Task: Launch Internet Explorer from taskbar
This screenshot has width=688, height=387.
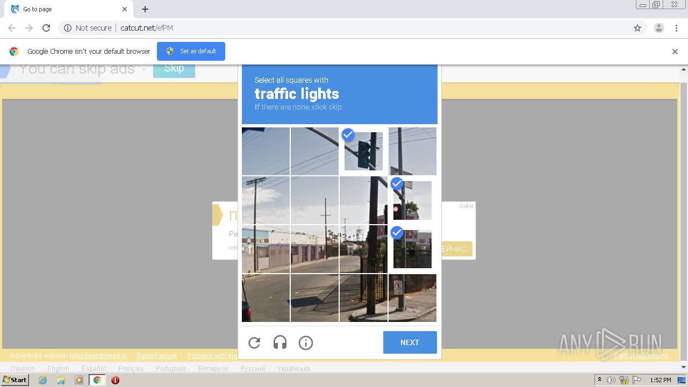Action: pyautogui.click(x=43, y=380)
